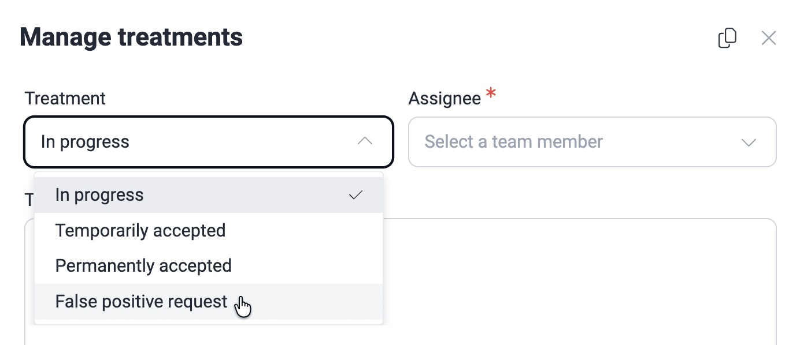Select Permanently accepted from the list

tap(143, 265)
